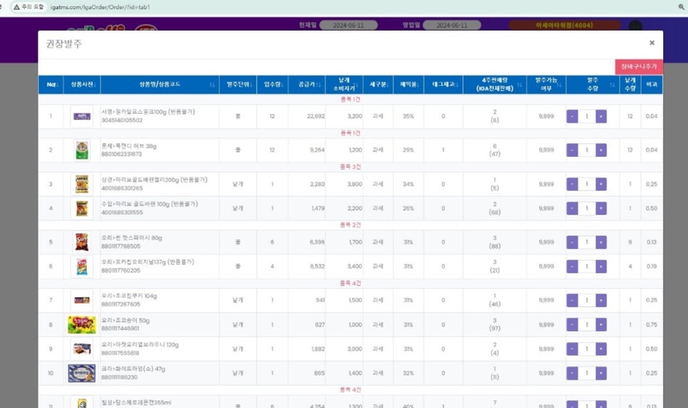Image resolution: width=688 pixels, height=408 pixels.
Task: Sort table by No column
Action: pyautogui.click(x=51, y=85)
